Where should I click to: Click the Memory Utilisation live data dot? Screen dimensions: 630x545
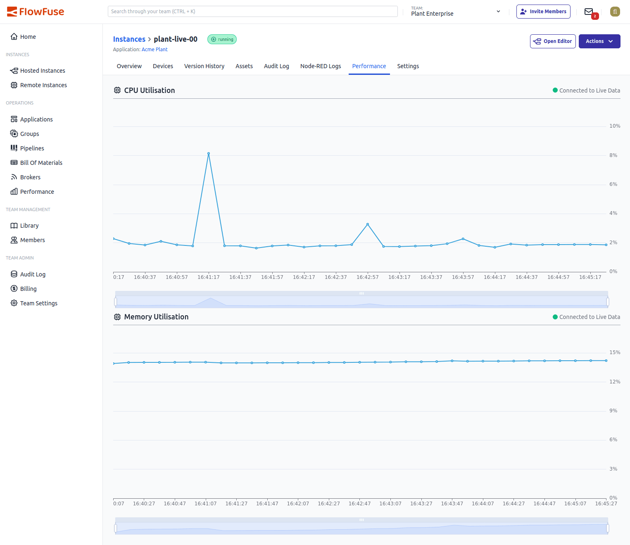coord(555,317)
